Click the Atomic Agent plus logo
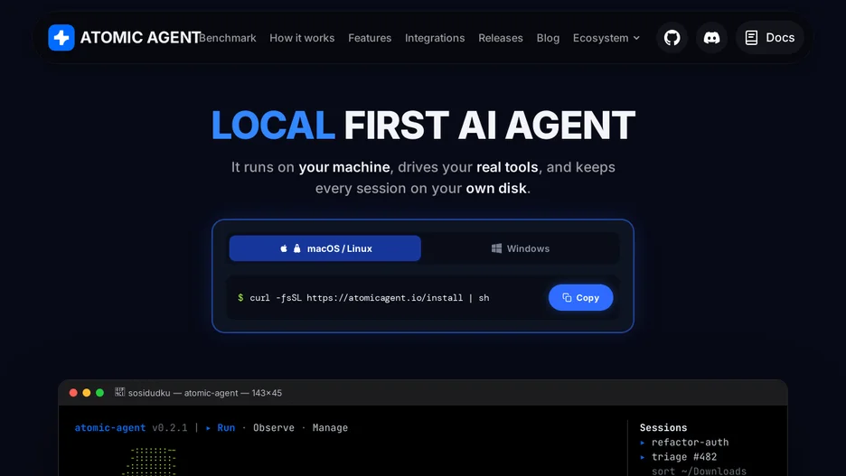Image resolution: width=846 pixels, height=476 pixels. pos(61,38)
